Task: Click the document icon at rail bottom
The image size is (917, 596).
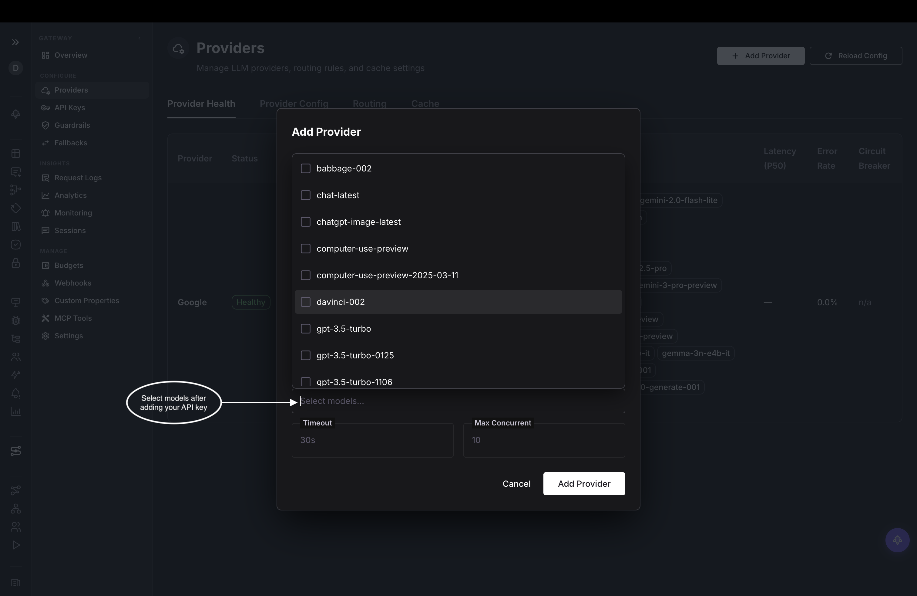Action: [x=15, y=583]
